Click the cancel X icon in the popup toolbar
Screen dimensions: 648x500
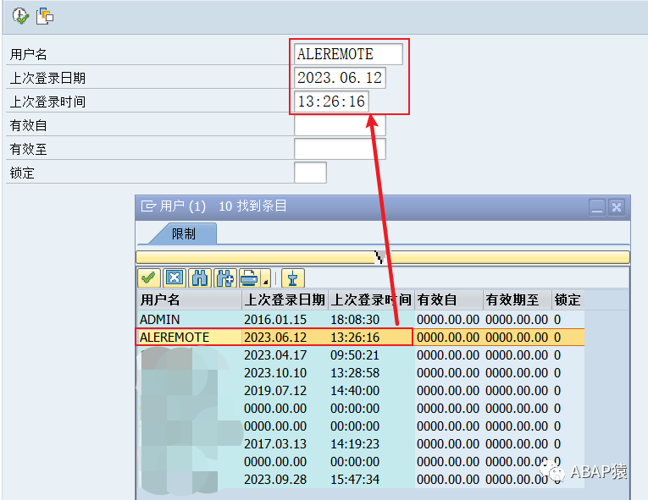coord(174,277)
